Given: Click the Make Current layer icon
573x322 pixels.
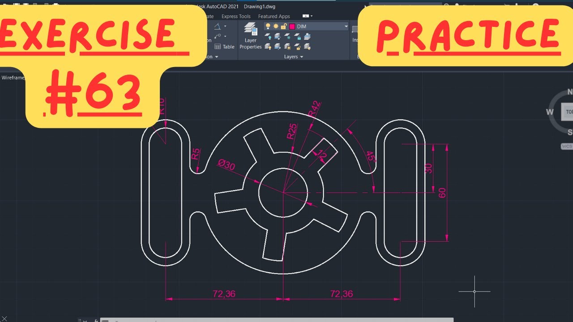Looking at the screenshot, I should (x=308, y=36).
